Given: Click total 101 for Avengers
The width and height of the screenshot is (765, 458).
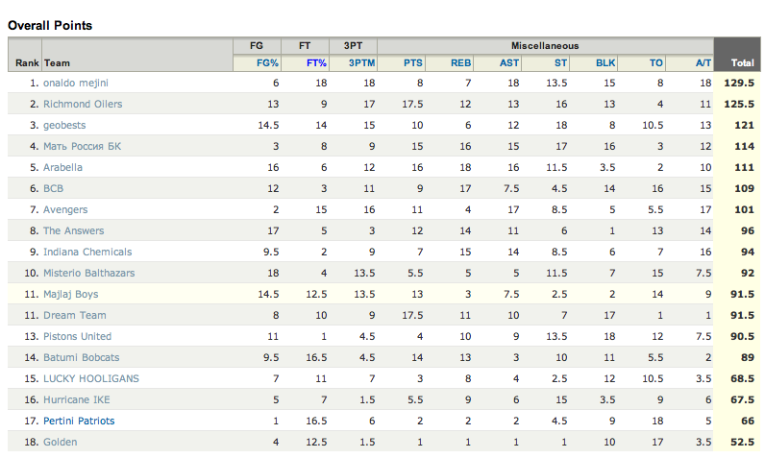Looking at the screenshot, I should point(744,209).
